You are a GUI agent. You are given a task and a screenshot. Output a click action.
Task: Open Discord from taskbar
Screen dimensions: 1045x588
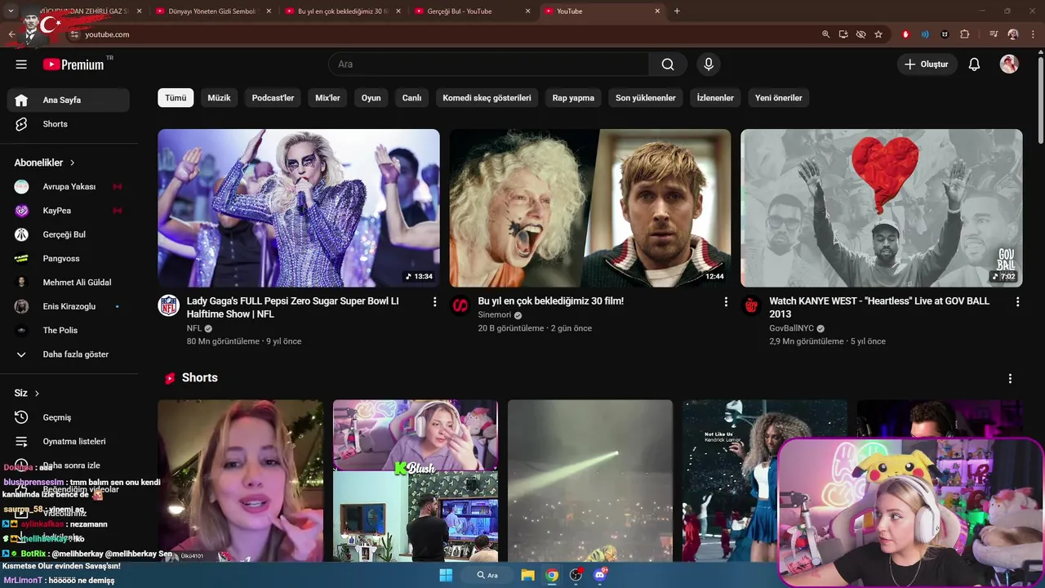[x=601, y=575]
